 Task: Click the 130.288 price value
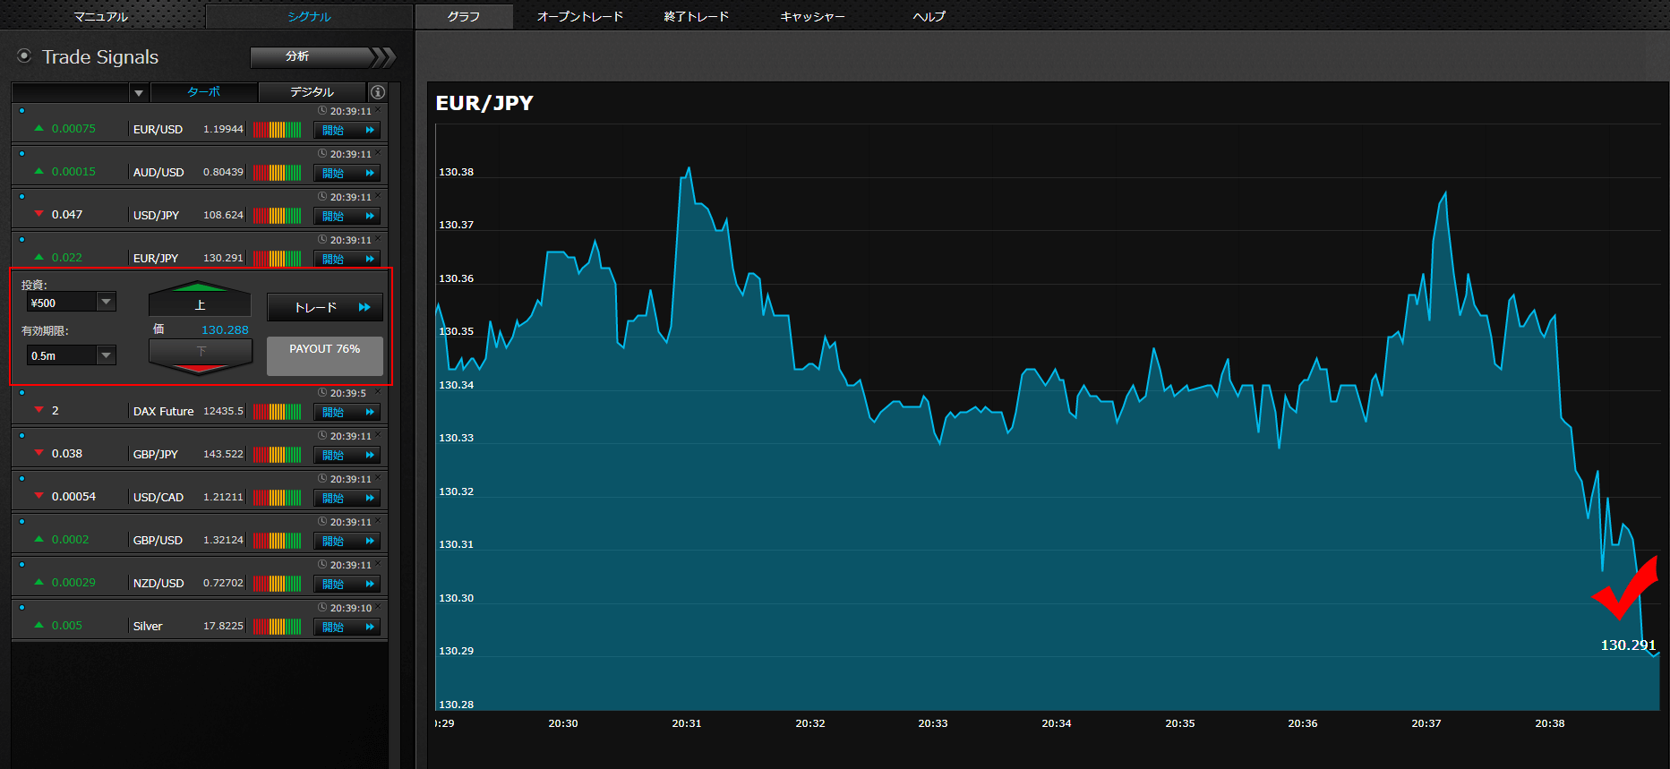pos(225,329)
